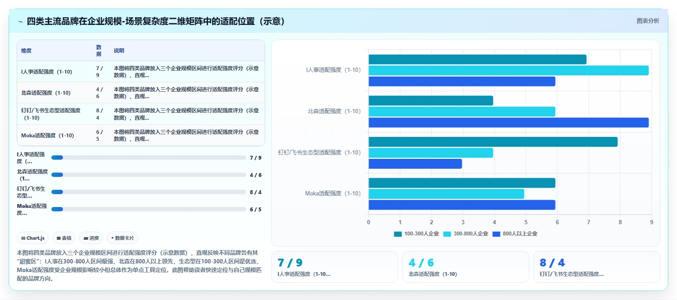Click 北森 teal 100-300人 bar in chart

(431, 101)
